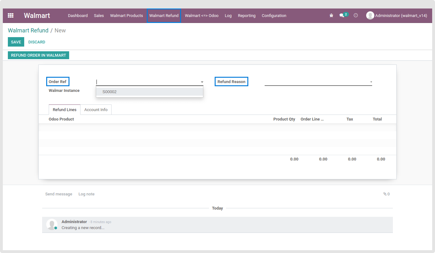Click the Walmar Instance label
Screen dimensions: 435x253
64,91
